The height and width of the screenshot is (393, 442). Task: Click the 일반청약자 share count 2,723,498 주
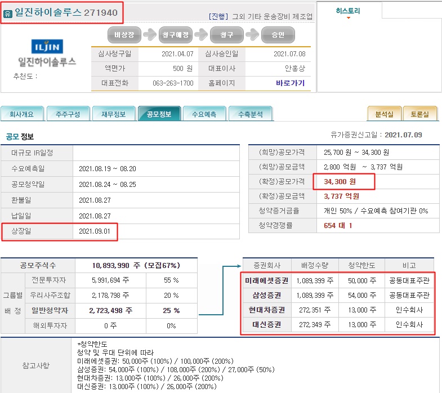click(x=111, y=311)
